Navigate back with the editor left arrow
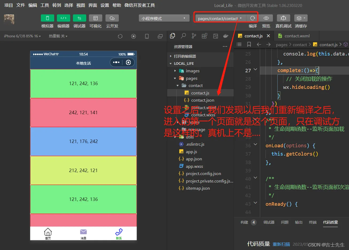This screenshot has height=250, width=349. [259, 44]
